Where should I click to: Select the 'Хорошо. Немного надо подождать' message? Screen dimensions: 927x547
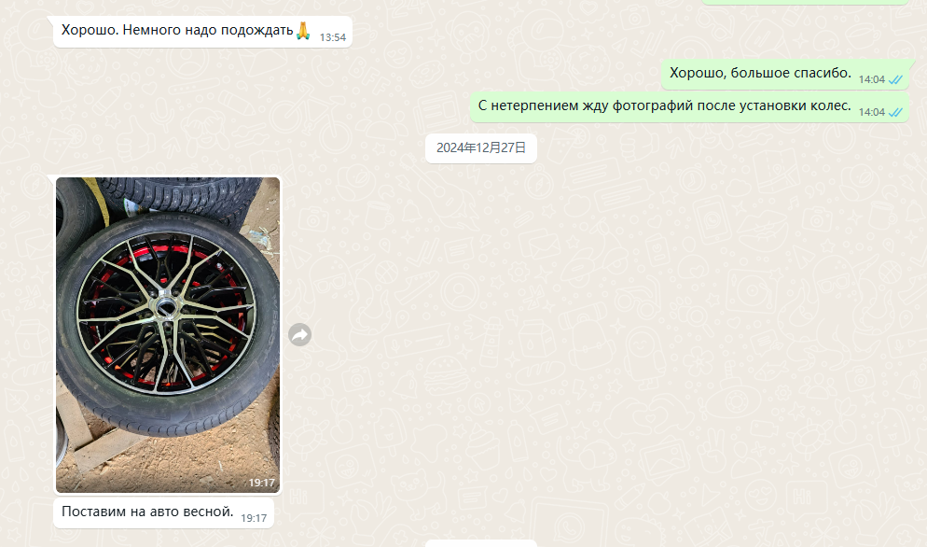[202, 32]
